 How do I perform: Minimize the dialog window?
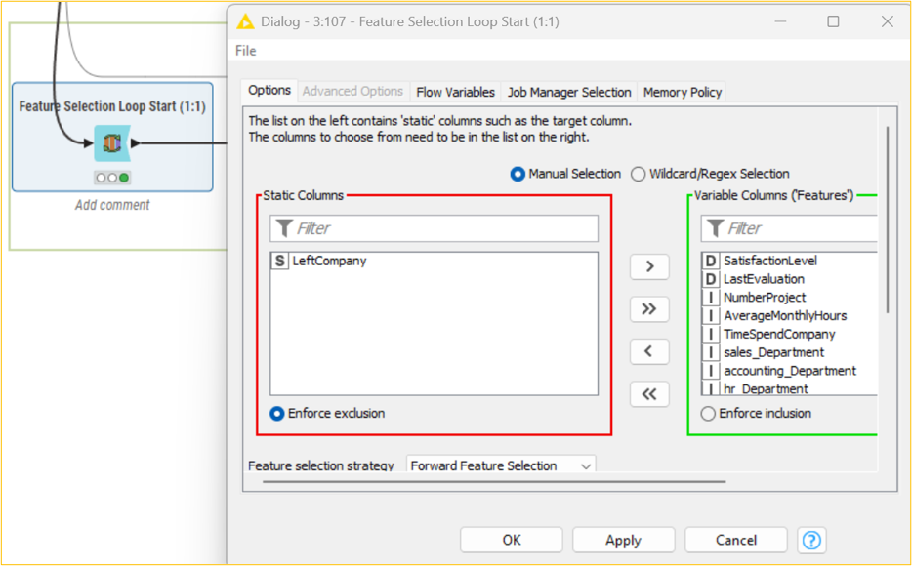[x=780, y=22]
